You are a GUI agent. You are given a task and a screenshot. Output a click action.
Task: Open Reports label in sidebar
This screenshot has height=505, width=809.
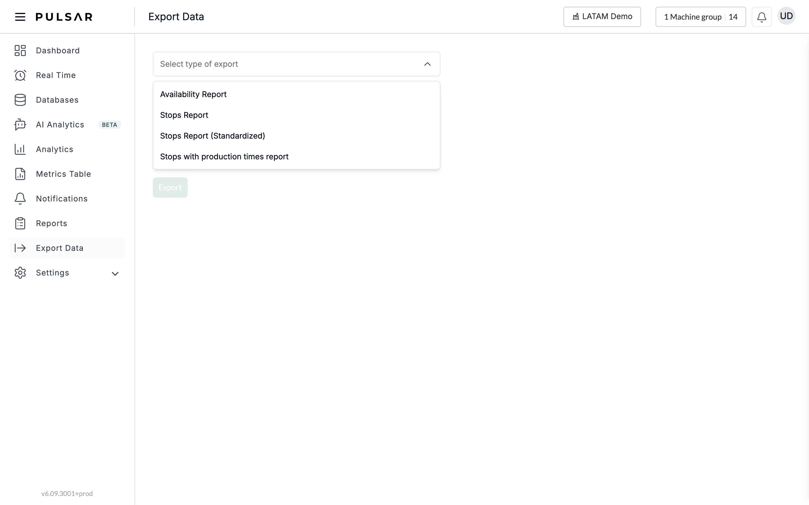coord(51,223)
